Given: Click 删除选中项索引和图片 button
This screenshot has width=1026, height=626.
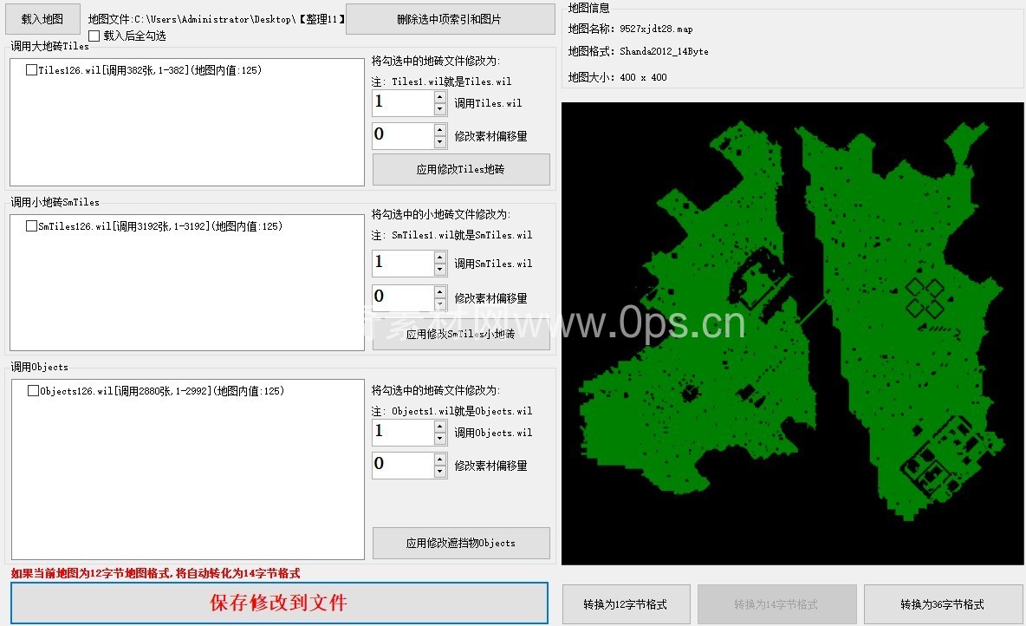Looking at the screenshot, I should [x=450, y=19].
